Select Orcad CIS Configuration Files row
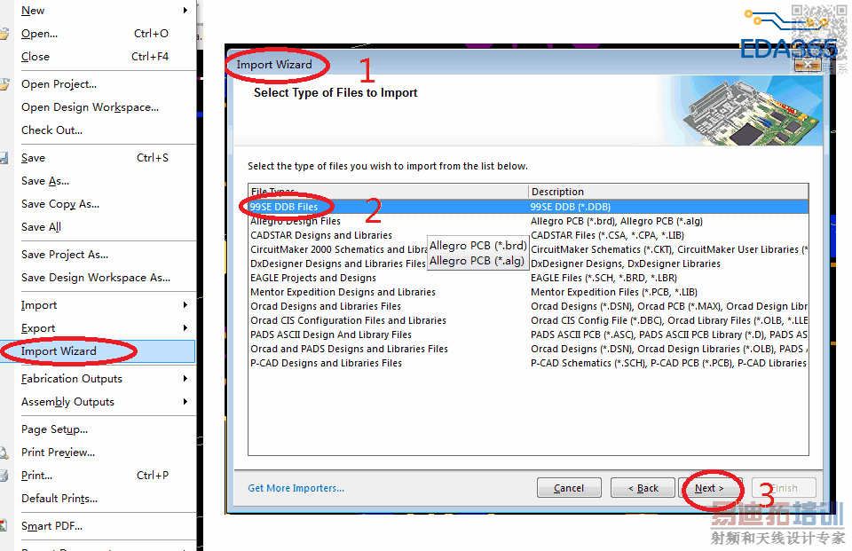The width and height of the screenshot is (852, 551). point(528,320)
